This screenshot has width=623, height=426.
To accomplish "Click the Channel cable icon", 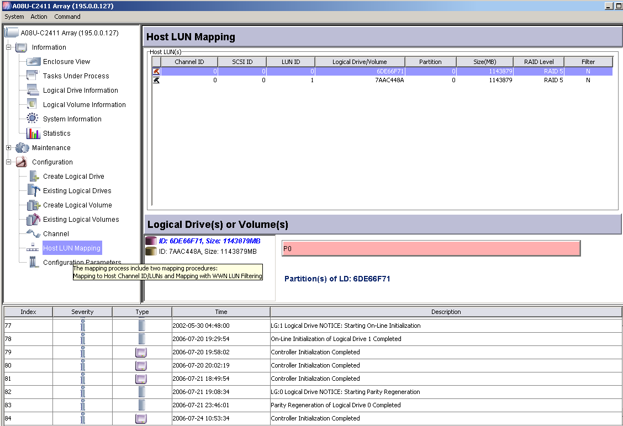I will click(x=34, y=234).
